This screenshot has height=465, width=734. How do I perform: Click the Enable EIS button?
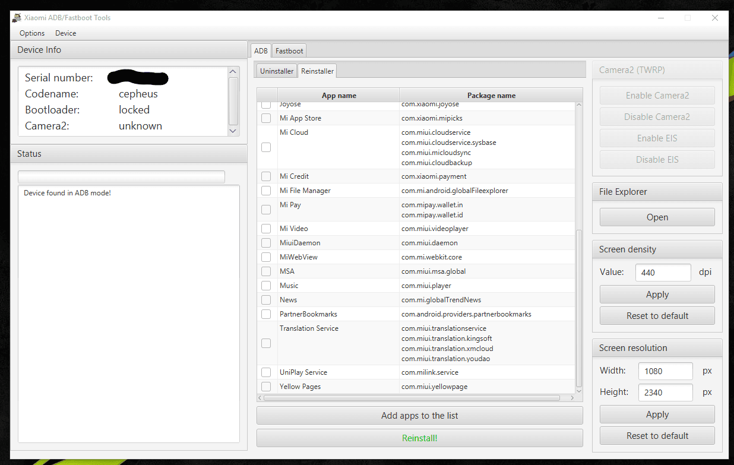[657, 138]
